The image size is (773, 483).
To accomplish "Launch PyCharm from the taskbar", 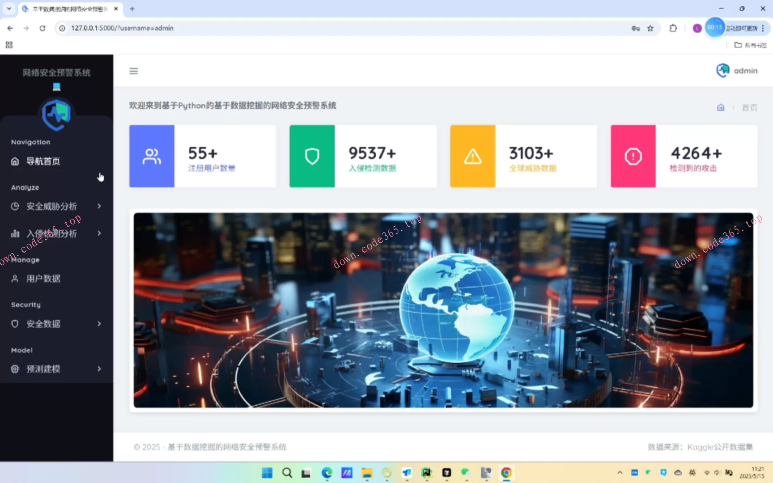I will (x=426, y=473).
